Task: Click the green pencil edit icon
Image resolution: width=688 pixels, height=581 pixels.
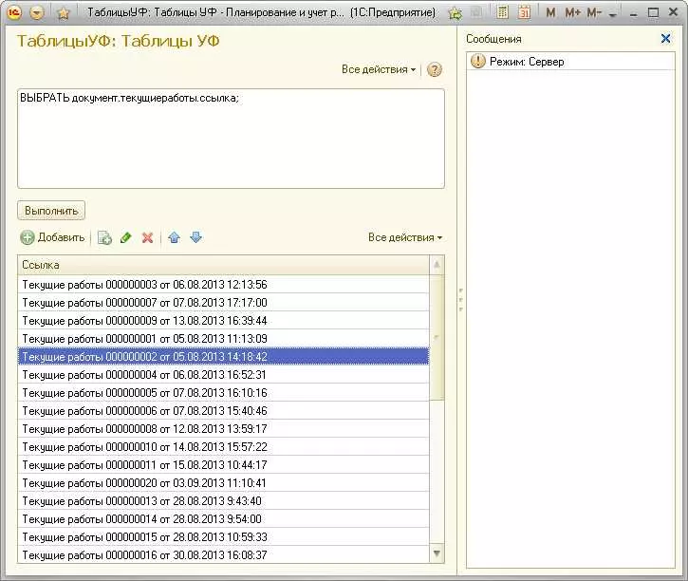Action: (126, 237)
